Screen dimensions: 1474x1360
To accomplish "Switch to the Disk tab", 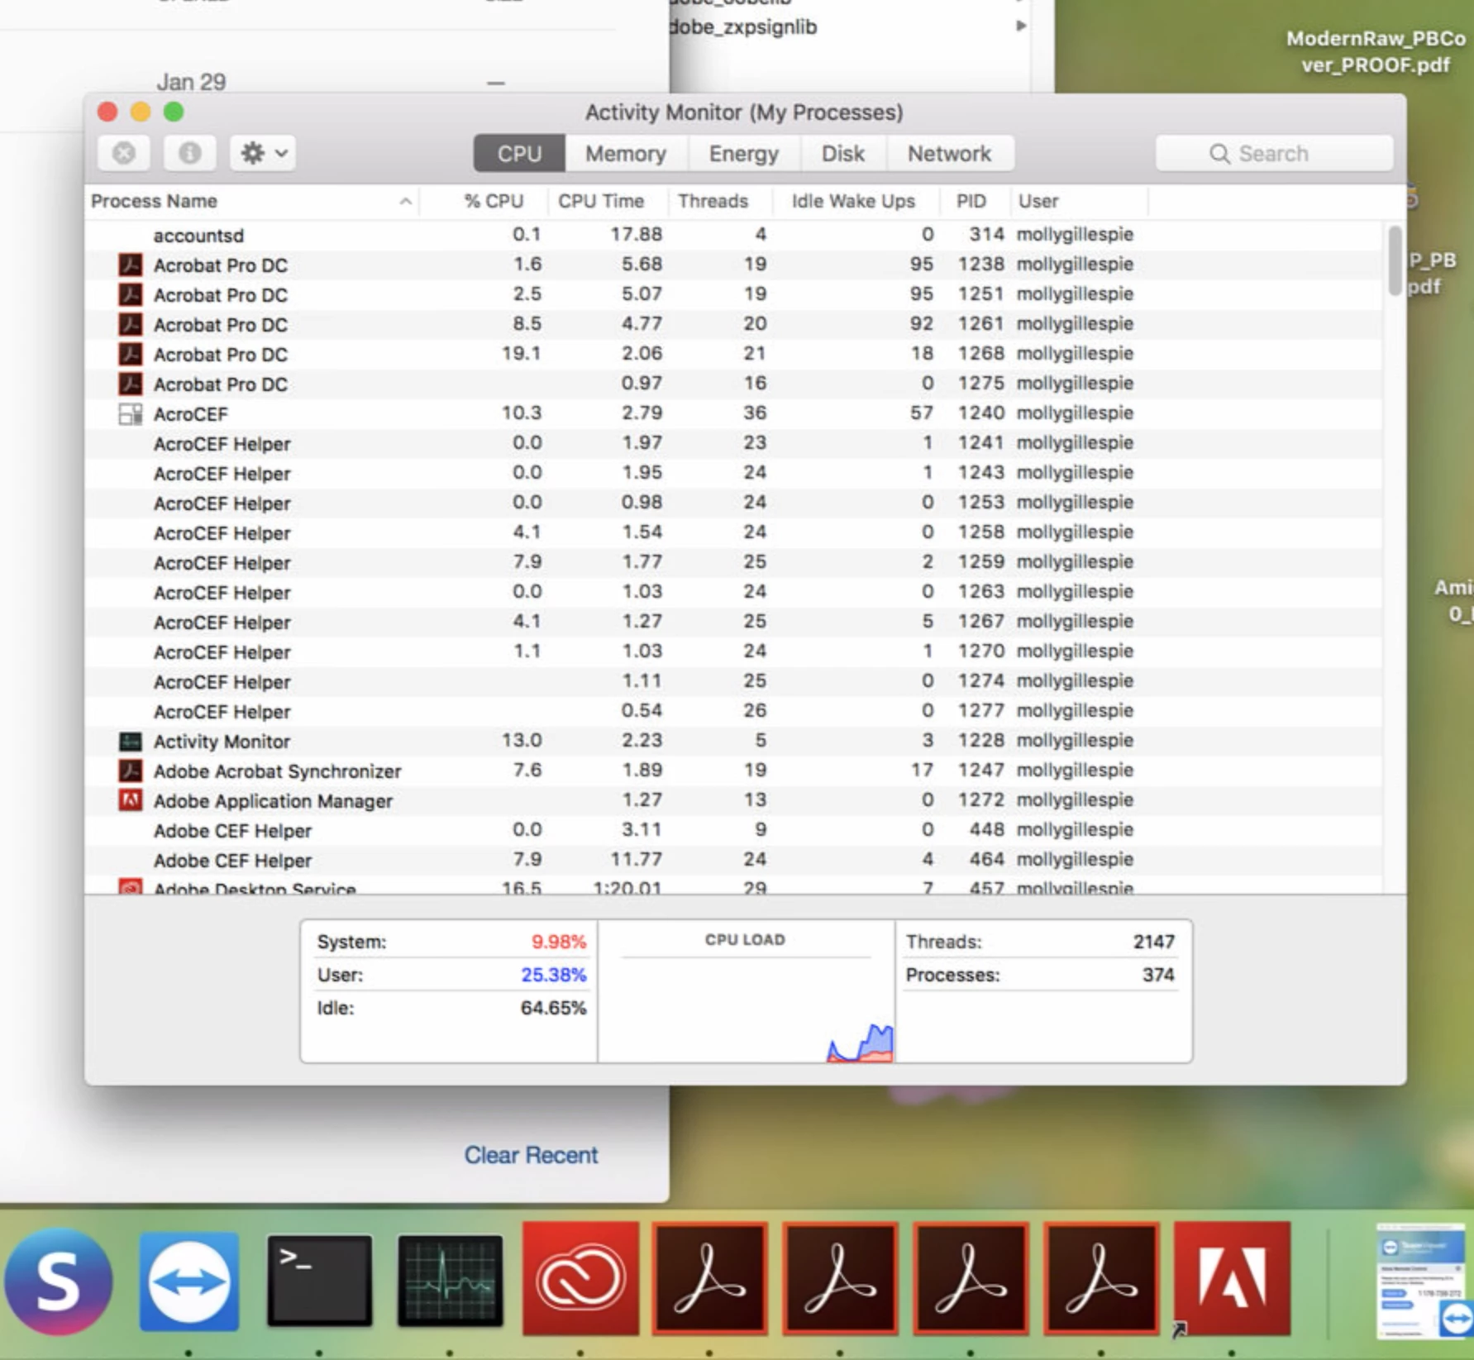I will click(843, 154).
